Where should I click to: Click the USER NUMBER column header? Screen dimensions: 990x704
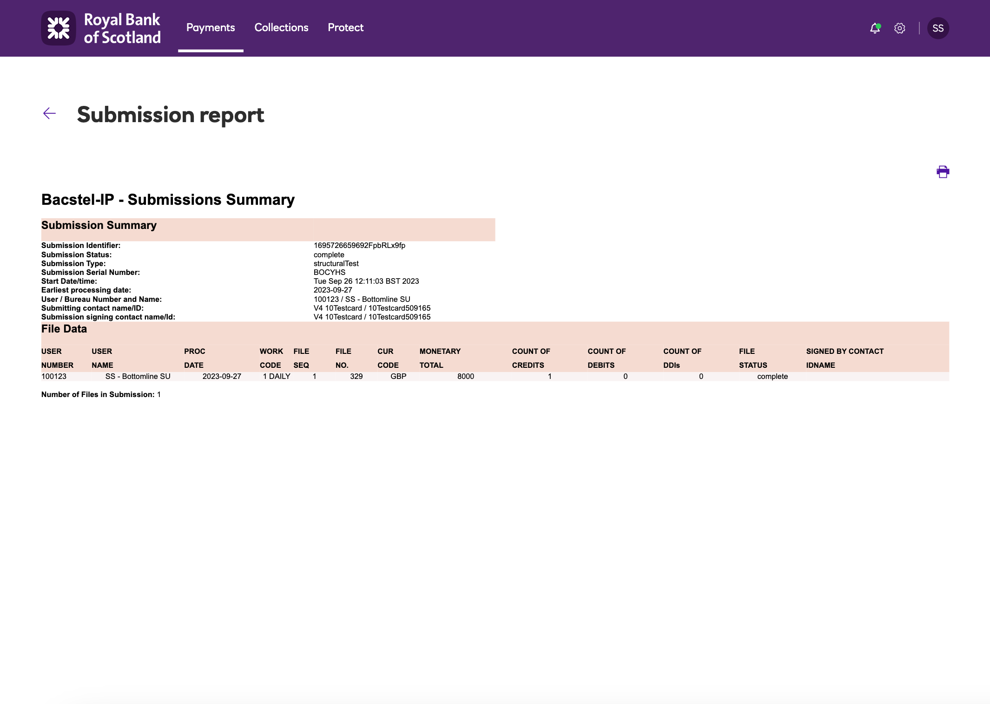click(57, 358)
